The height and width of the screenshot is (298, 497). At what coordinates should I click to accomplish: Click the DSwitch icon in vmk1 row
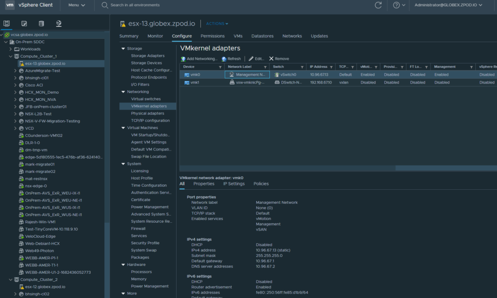click(x=277, y=83)
